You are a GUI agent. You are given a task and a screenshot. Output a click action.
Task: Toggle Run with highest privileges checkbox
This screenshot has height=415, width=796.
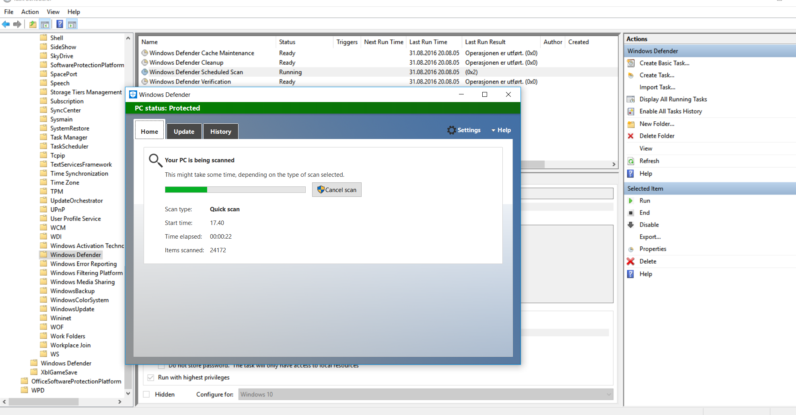tap(151, 378)
